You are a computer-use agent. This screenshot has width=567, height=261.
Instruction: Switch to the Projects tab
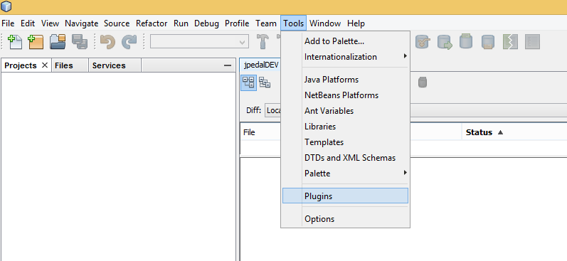tap(21, 65)
